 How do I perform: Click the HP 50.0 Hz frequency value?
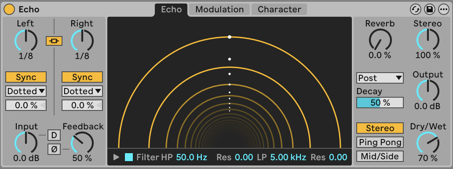point(192,158)
